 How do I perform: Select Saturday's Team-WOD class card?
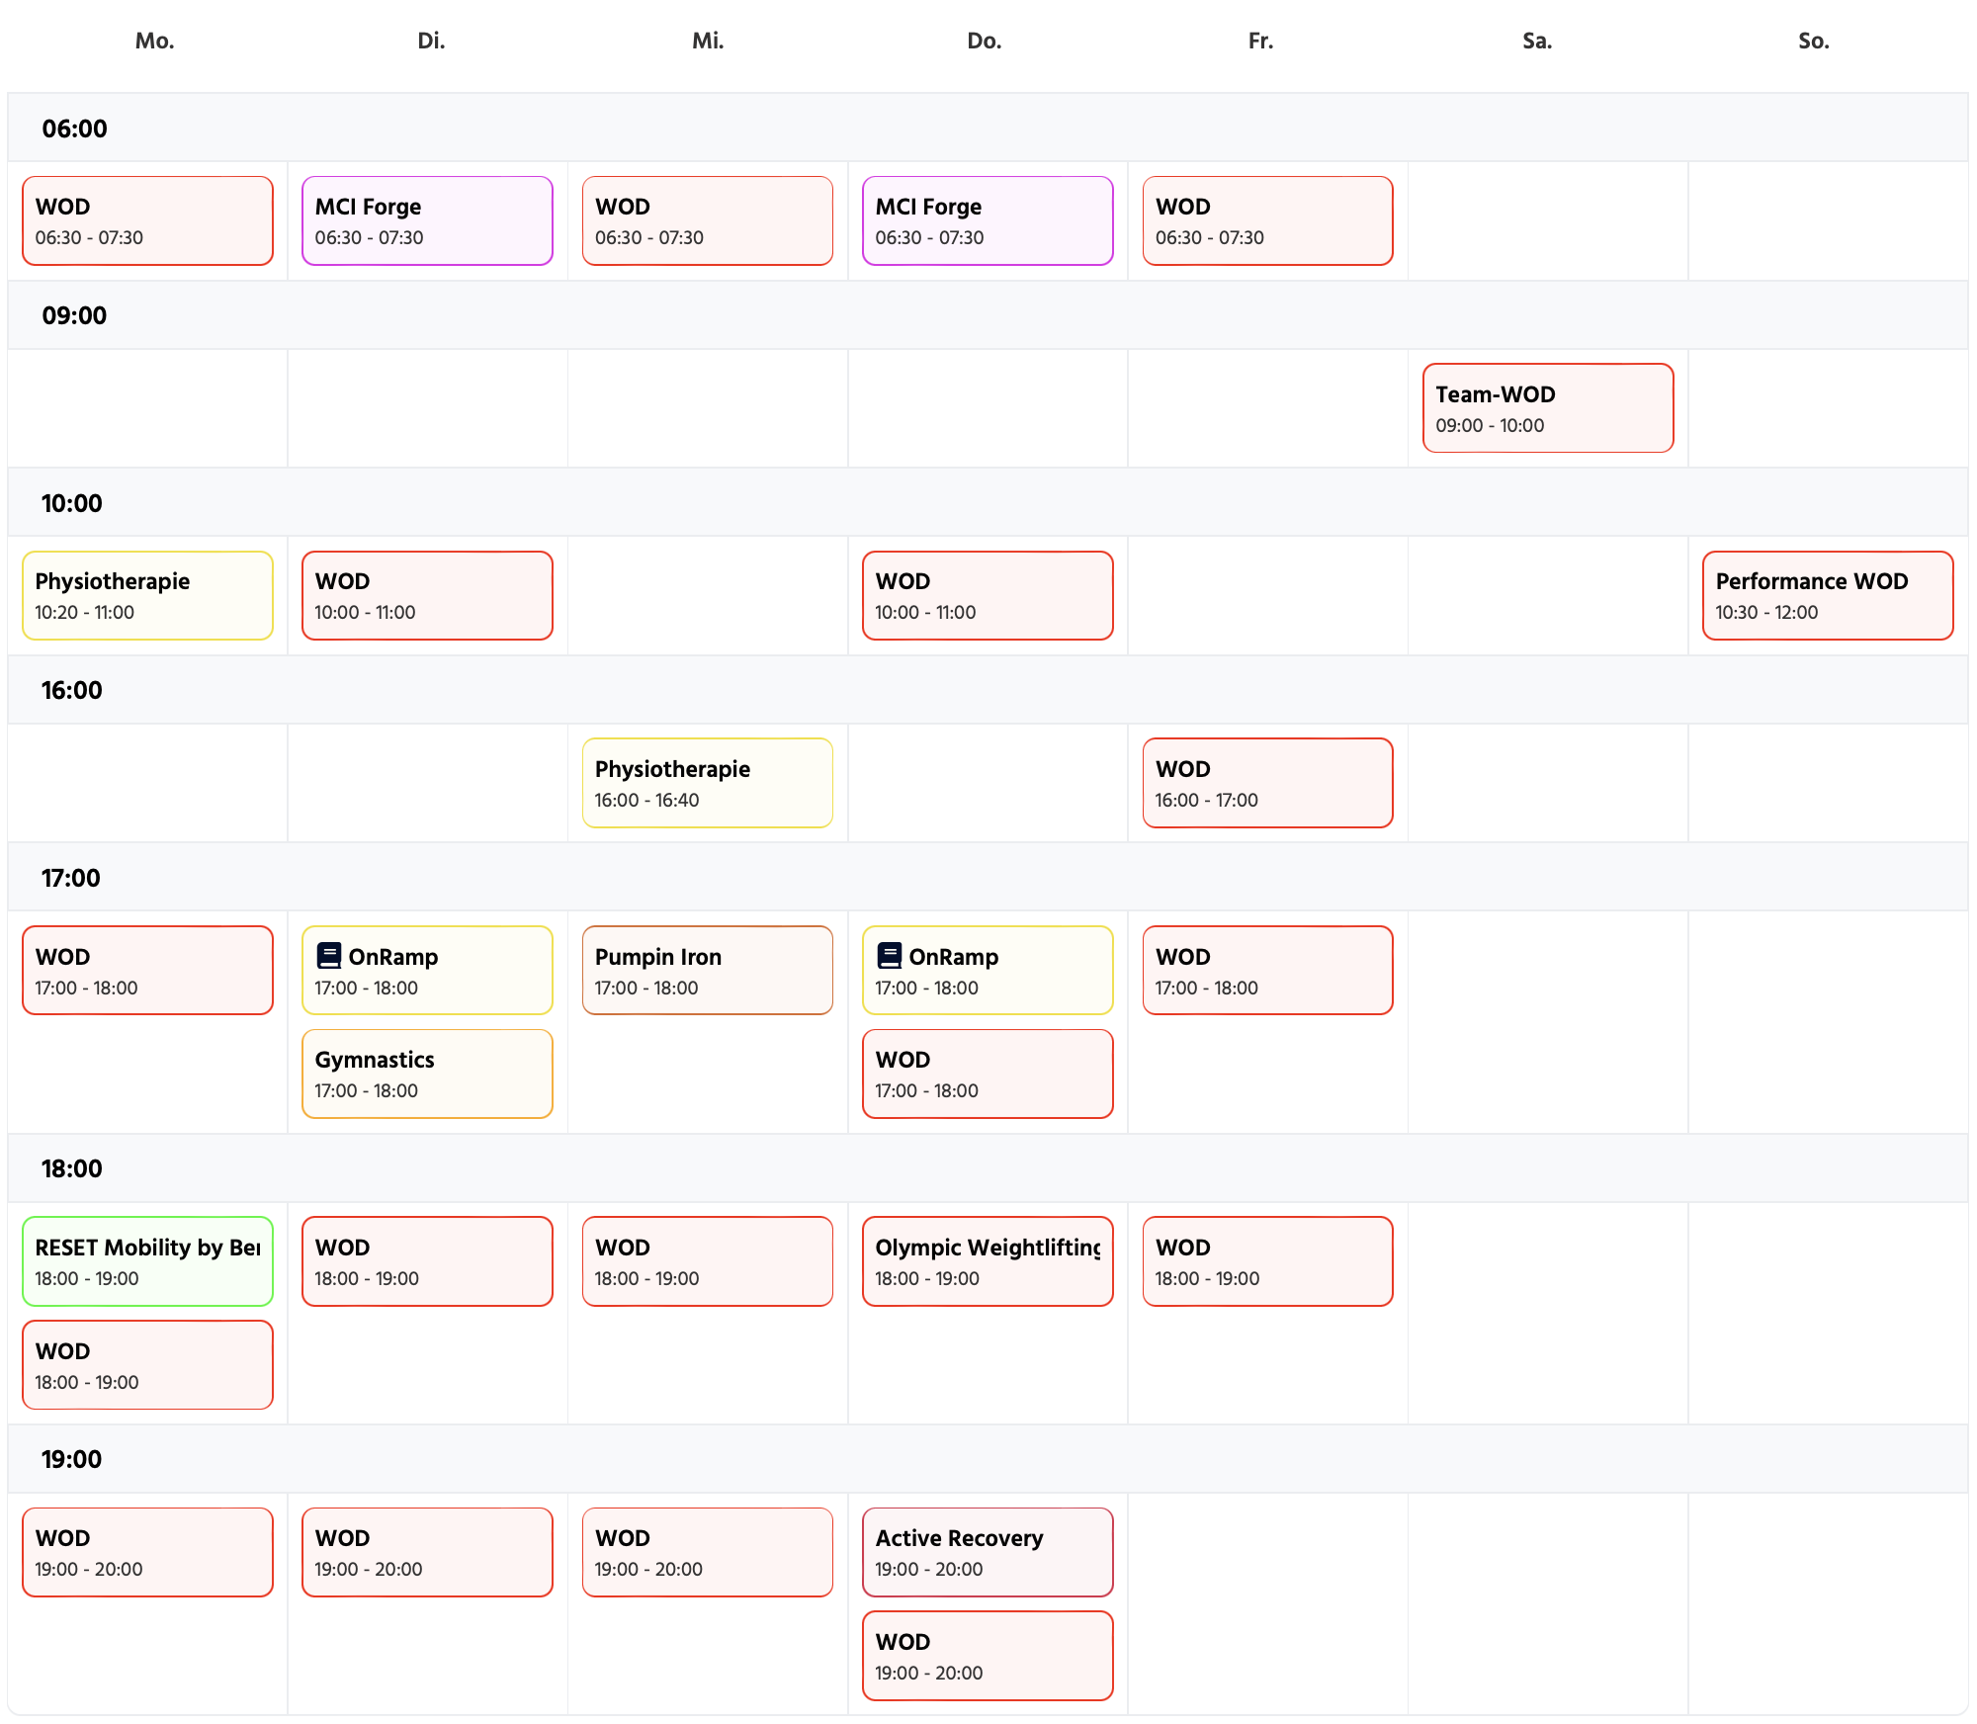[x=1547, y=408]
